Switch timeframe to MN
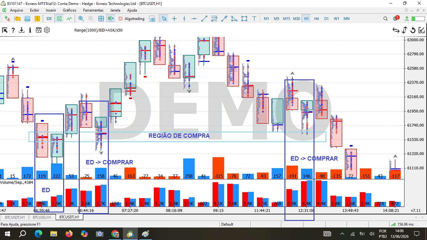427x240 pixels. point(346,18)
